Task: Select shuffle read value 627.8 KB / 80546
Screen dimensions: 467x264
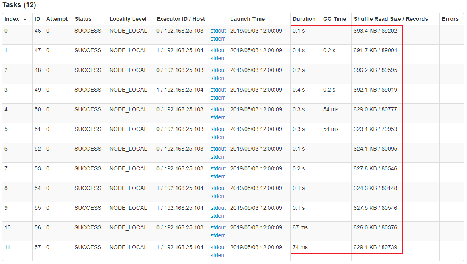Action: coord(375,168)
